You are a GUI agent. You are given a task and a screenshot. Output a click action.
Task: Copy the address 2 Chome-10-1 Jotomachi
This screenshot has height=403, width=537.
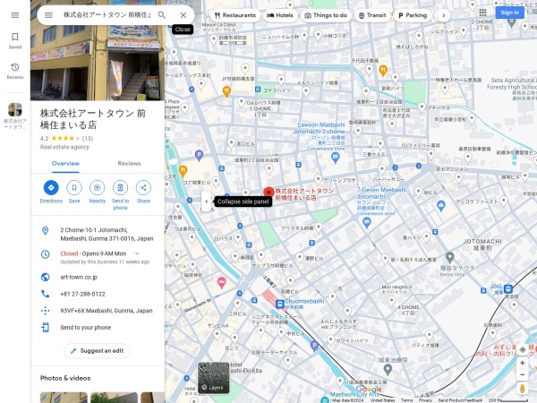click(98, 235)
